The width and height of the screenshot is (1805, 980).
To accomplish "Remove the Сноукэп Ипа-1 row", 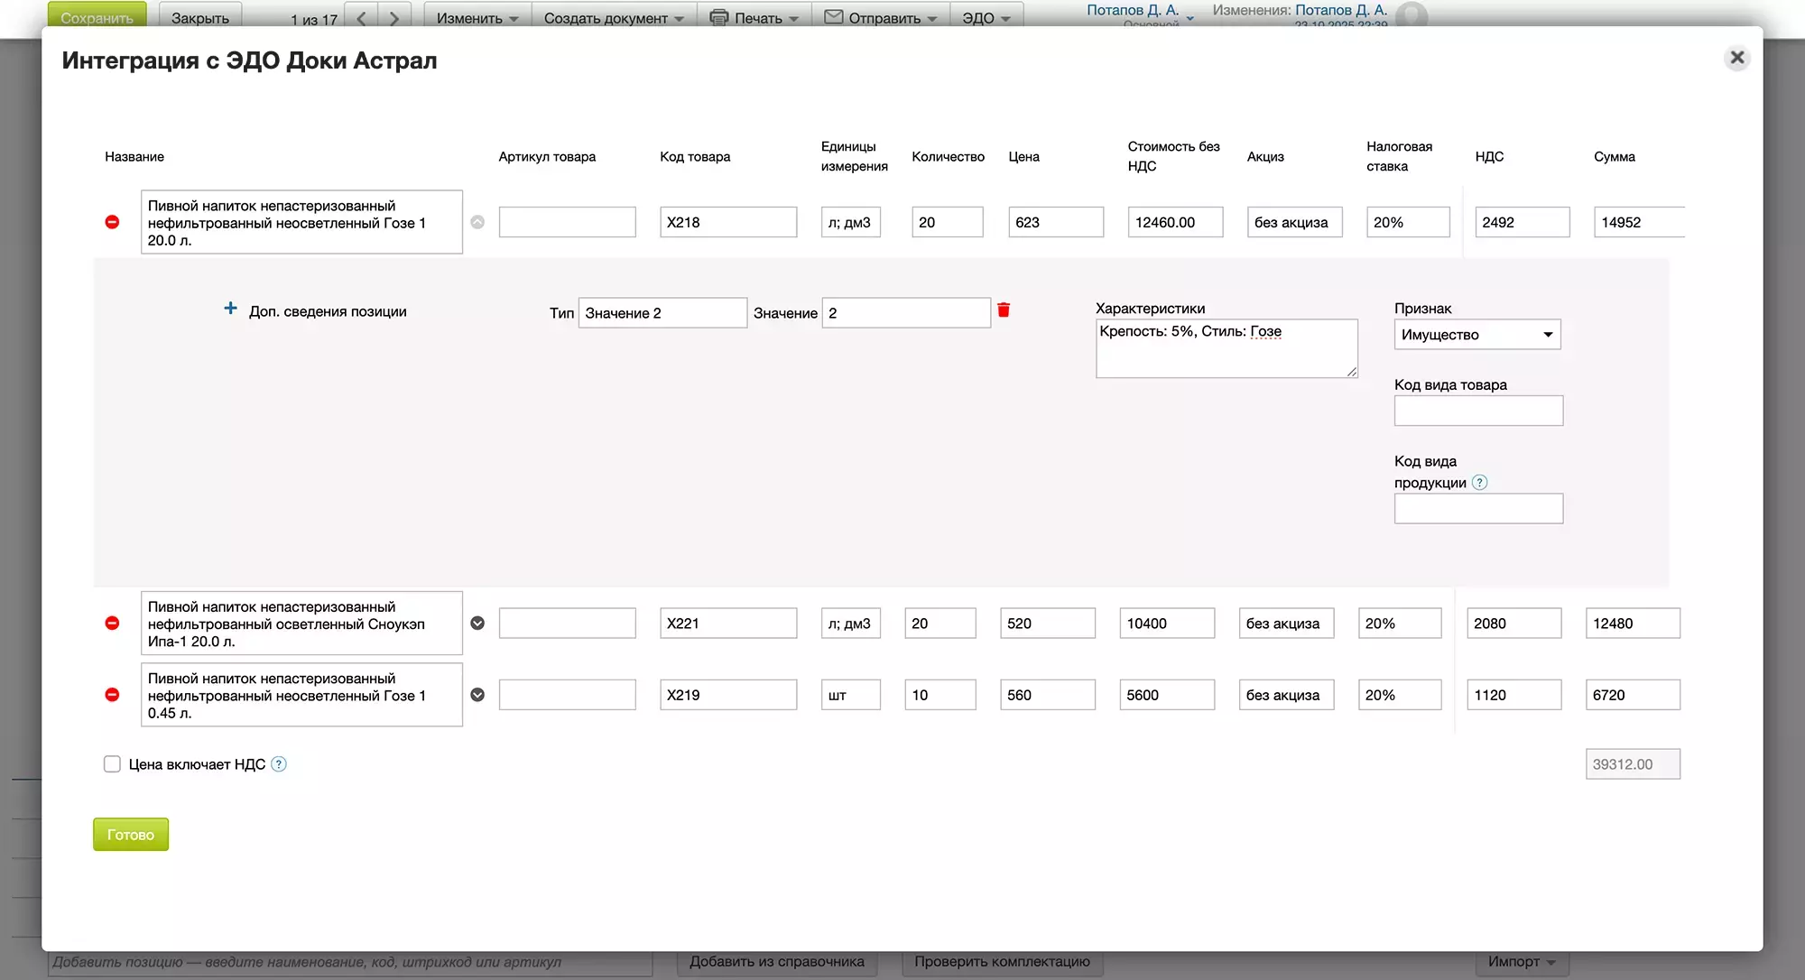I will (x=112, y=624).
